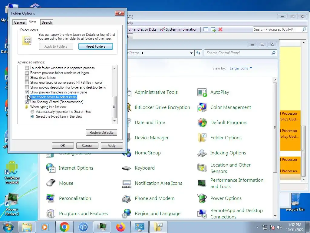Click the Advanced settings list scrollbar thumb
Viewport: 310px width, 233px height.
114,107
